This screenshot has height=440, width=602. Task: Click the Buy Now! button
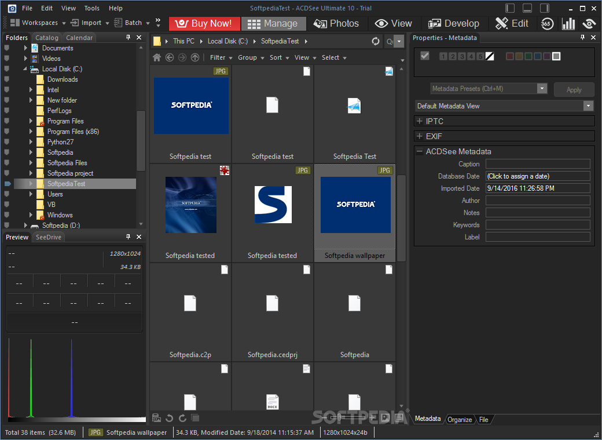pyautogui.click(x=205, y=23)
